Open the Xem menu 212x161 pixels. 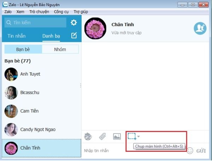click(x=20, y=12)
